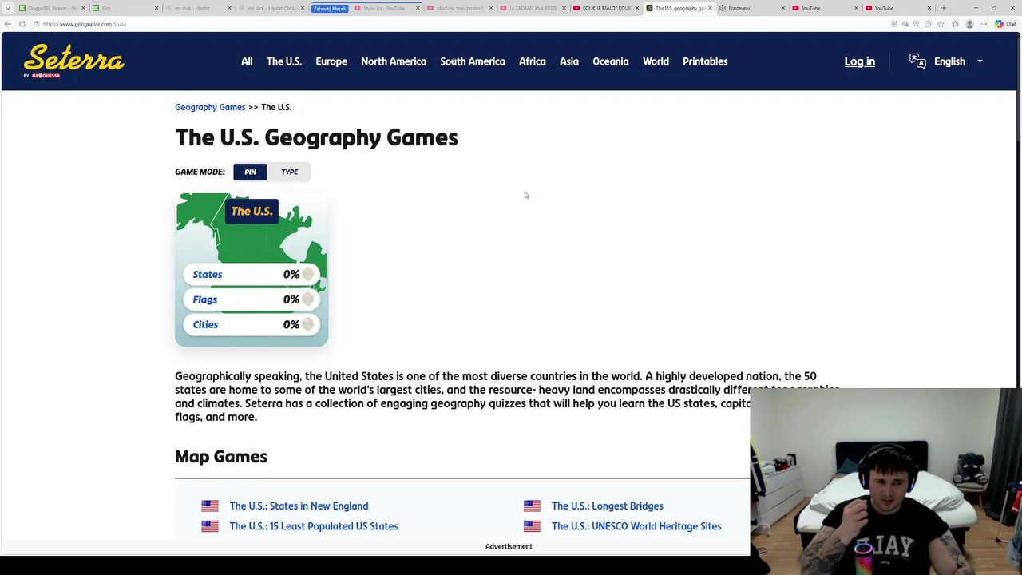Click US flag beside UNESCO World Heritage Sites

pos(532,526)
